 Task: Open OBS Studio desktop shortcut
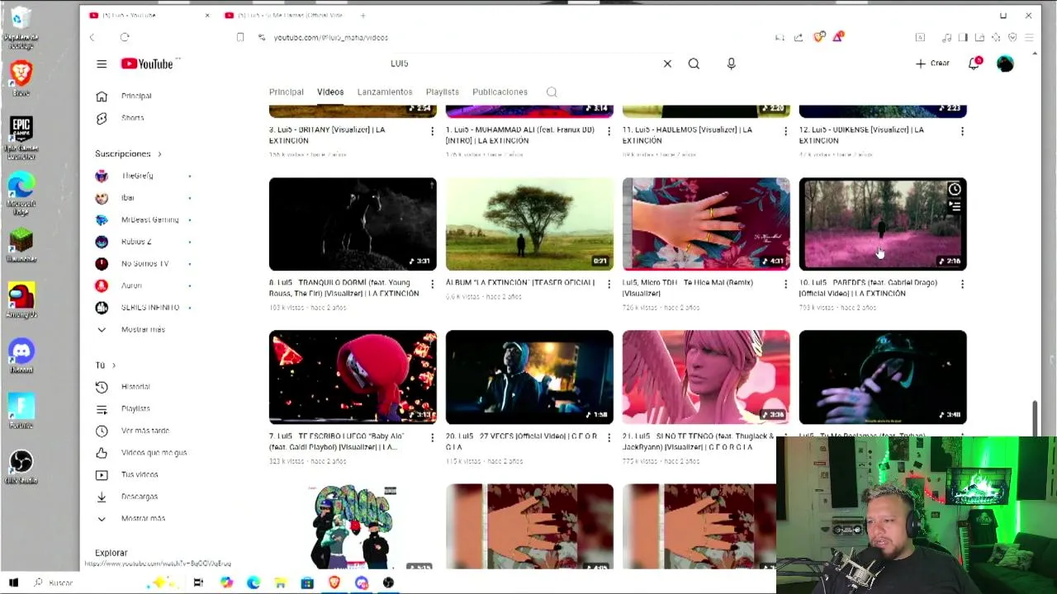[21, 466]
